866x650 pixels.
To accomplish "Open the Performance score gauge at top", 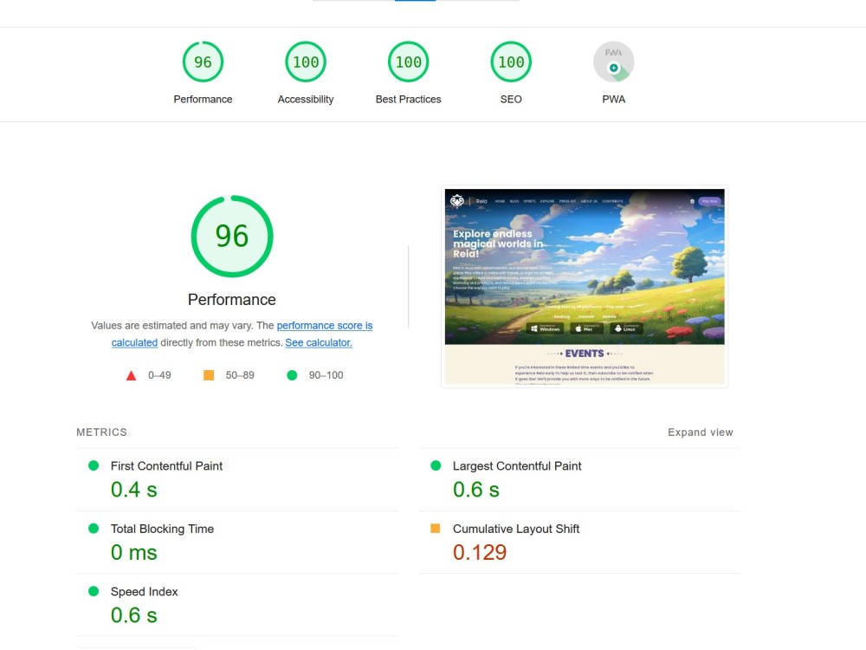I will coord(203,62).
